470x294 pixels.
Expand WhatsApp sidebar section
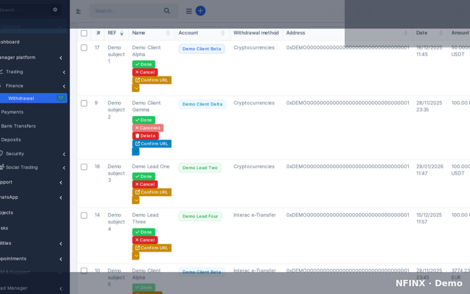click(x=61, y=198)
